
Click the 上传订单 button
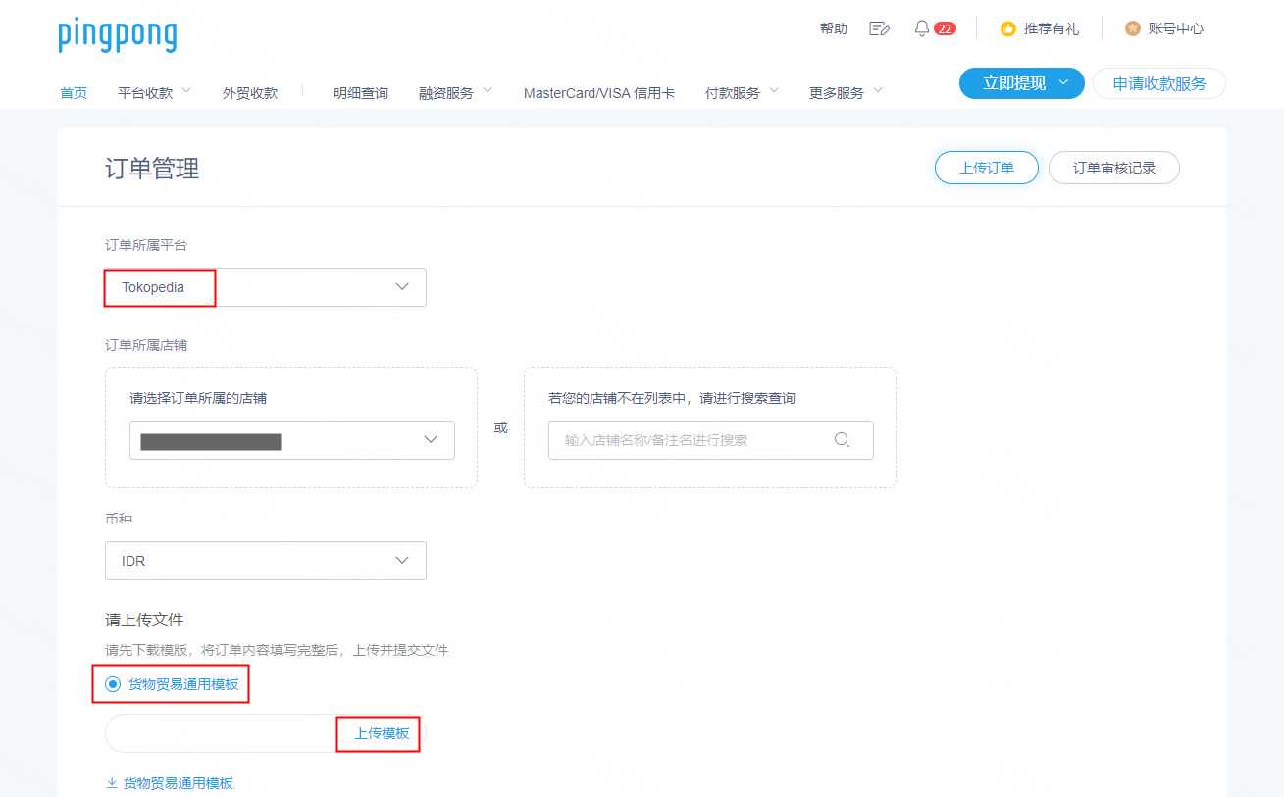[x=987, y=168]
